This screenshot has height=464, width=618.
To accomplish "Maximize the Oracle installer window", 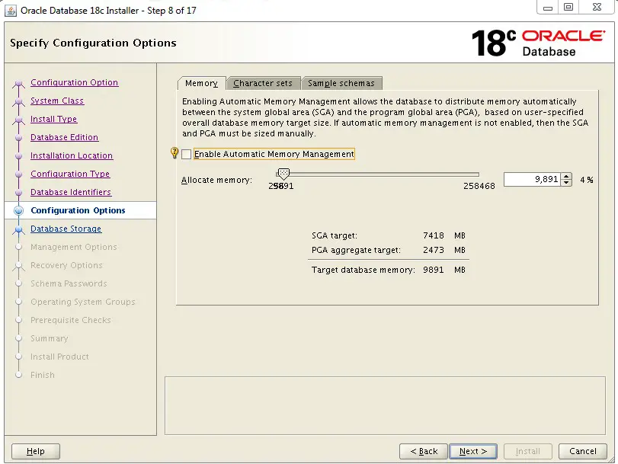I will [568, 8].
